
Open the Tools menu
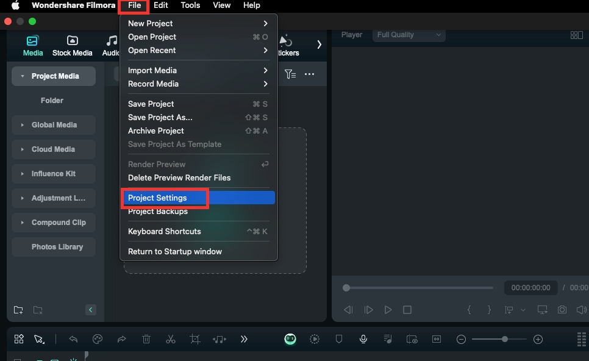190,5
